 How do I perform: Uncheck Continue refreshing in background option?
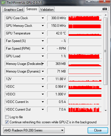7,122
